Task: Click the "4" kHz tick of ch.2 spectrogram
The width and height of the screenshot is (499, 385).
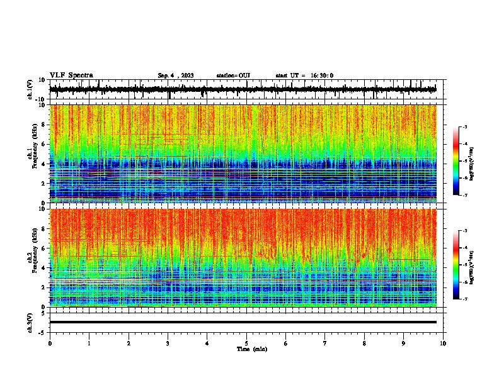Action: click(x=43, y=268)
